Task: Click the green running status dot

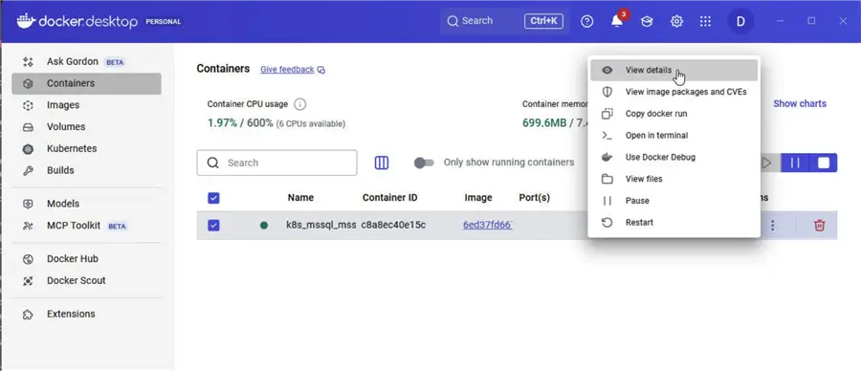Action: pyautogui.click(x=264, y=225)
